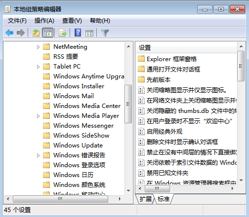Click the folder icon for 通用打开文件对话框

(141, 69)
